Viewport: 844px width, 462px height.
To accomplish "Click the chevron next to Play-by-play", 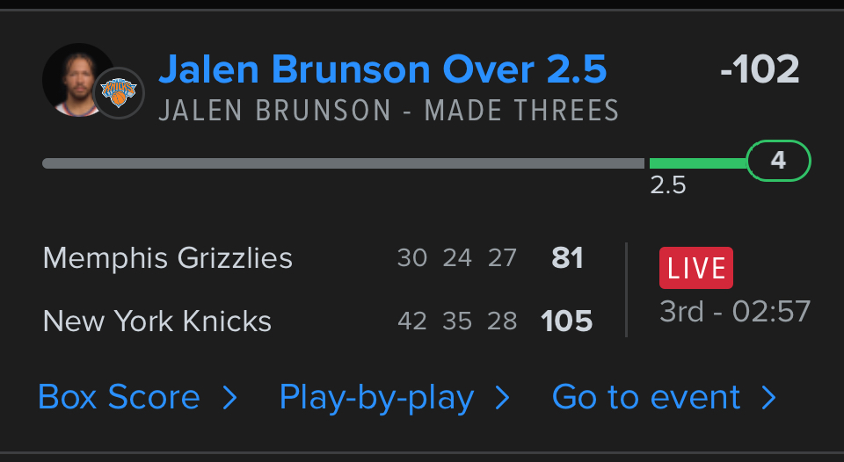I will click(503, 399).
